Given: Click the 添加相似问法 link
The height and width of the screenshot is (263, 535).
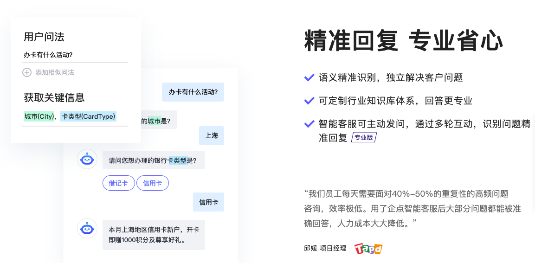Looking at the screenshot, I should click(x=55, y=72).
